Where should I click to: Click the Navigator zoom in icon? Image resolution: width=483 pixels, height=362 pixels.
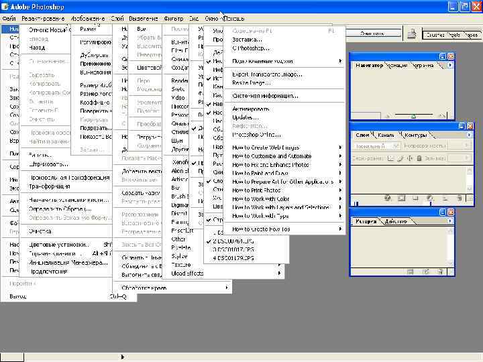point(442,116)
